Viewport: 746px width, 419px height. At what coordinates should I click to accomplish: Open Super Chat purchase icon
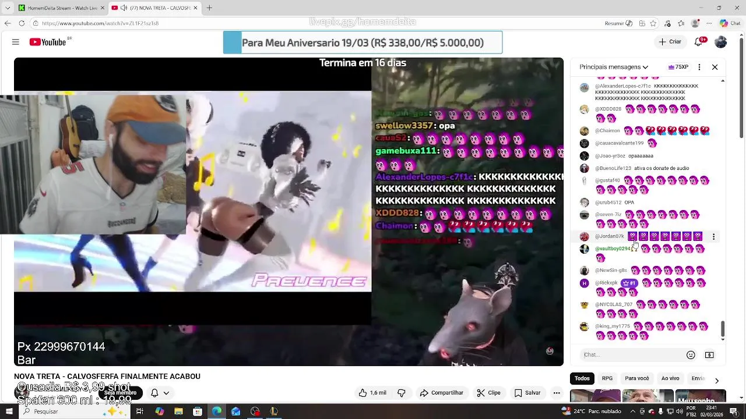coord(709,355)
